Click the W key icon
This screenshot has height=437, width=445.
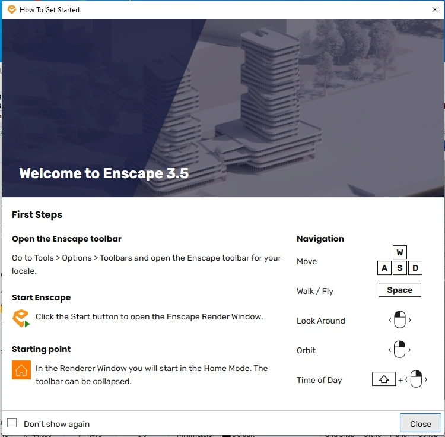[399, 252]
